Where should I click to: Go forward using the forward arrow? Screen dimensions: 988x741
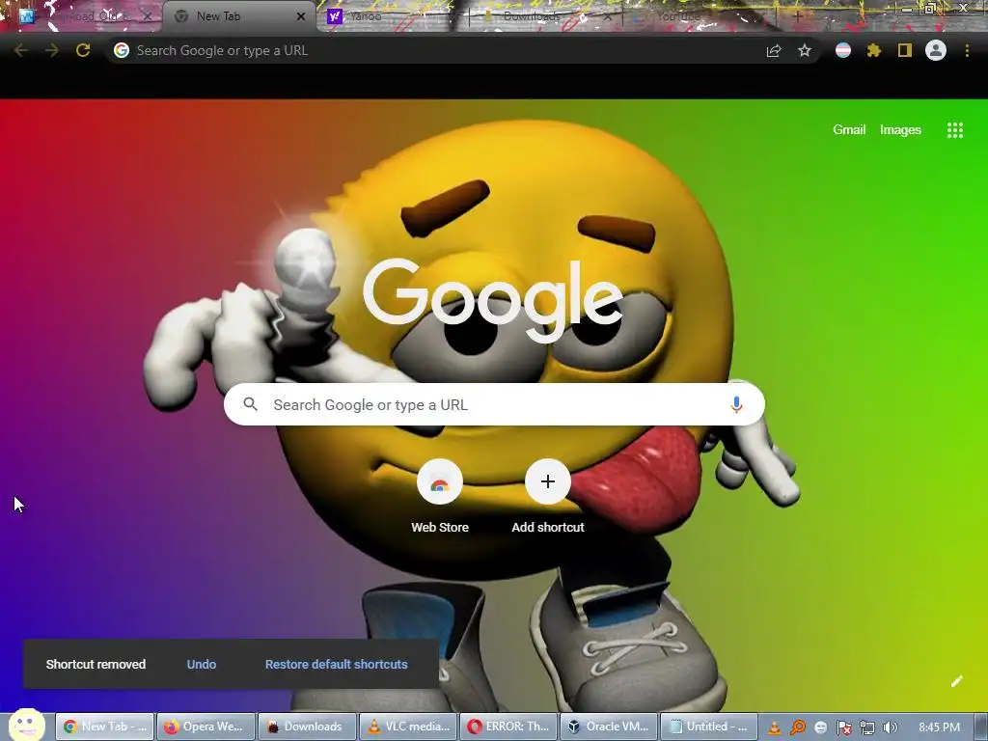pos(52,50)
